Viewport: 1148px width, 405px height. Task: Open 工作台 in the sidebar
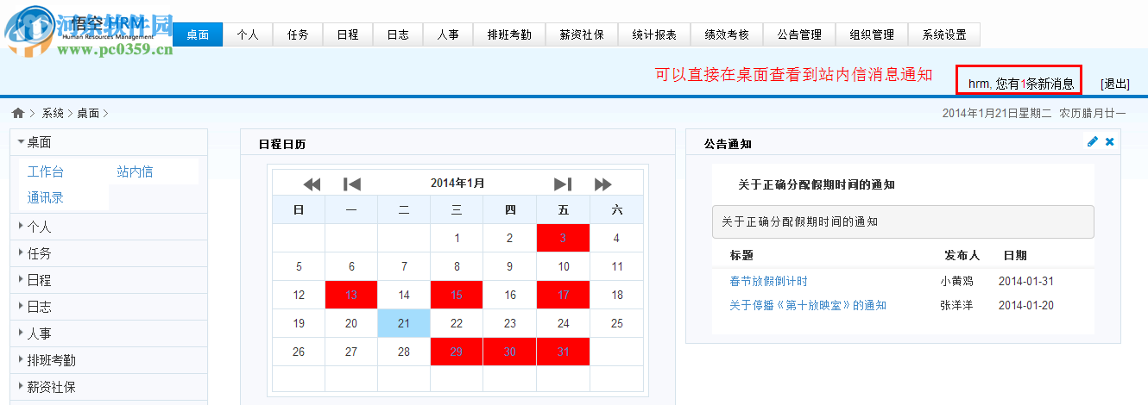tap(45, 171)
